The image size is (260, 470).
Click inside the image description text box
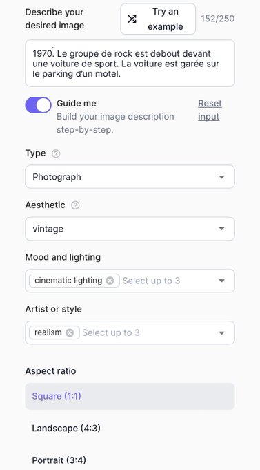130,64
